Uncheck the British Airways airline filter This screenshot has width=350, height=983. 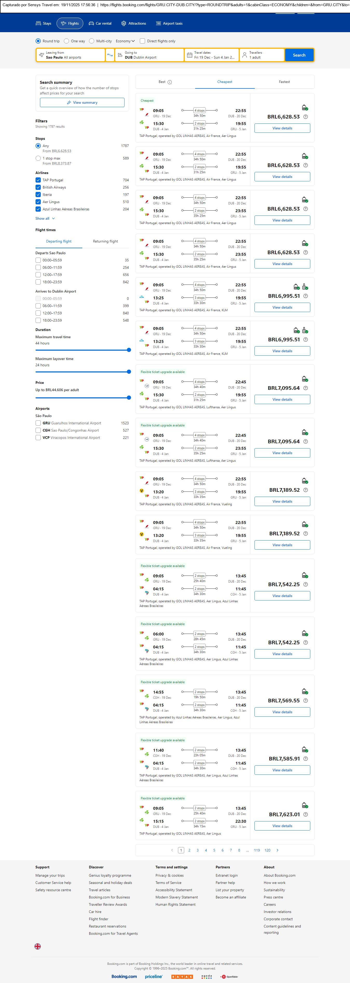(38, 187)
